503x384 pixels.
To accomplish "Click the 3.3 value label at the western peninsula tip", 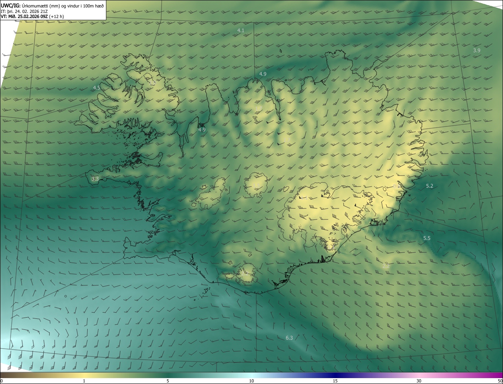I will tap(95, 179).
